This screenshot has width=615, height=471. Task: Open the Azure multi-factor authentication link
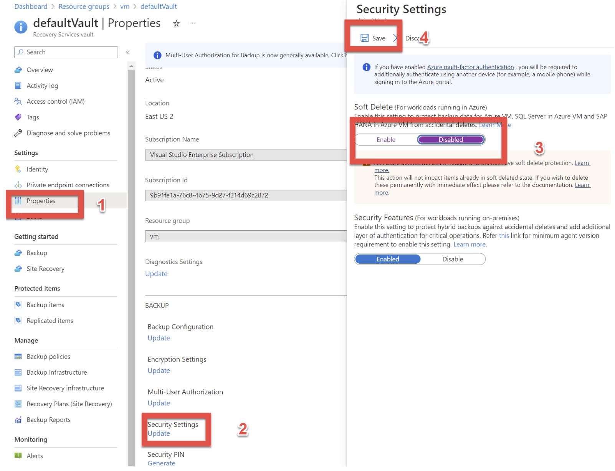click(x=470, y=67)
